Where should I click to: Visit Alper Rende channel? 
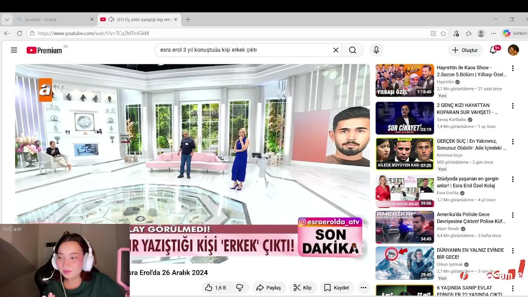click(448, 229)
